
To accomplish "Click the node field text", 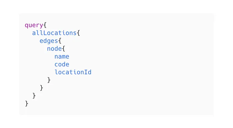I will [54, 49].
